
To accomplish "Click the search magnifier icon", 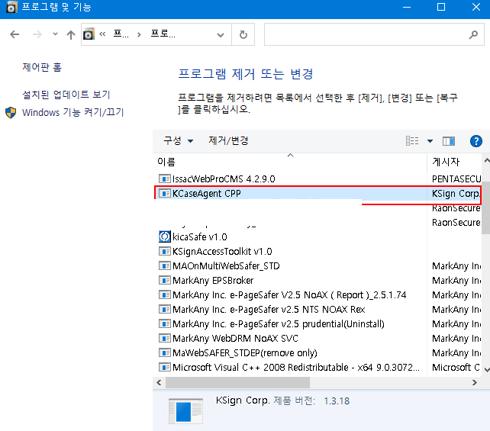I will (x=473, y=34).
